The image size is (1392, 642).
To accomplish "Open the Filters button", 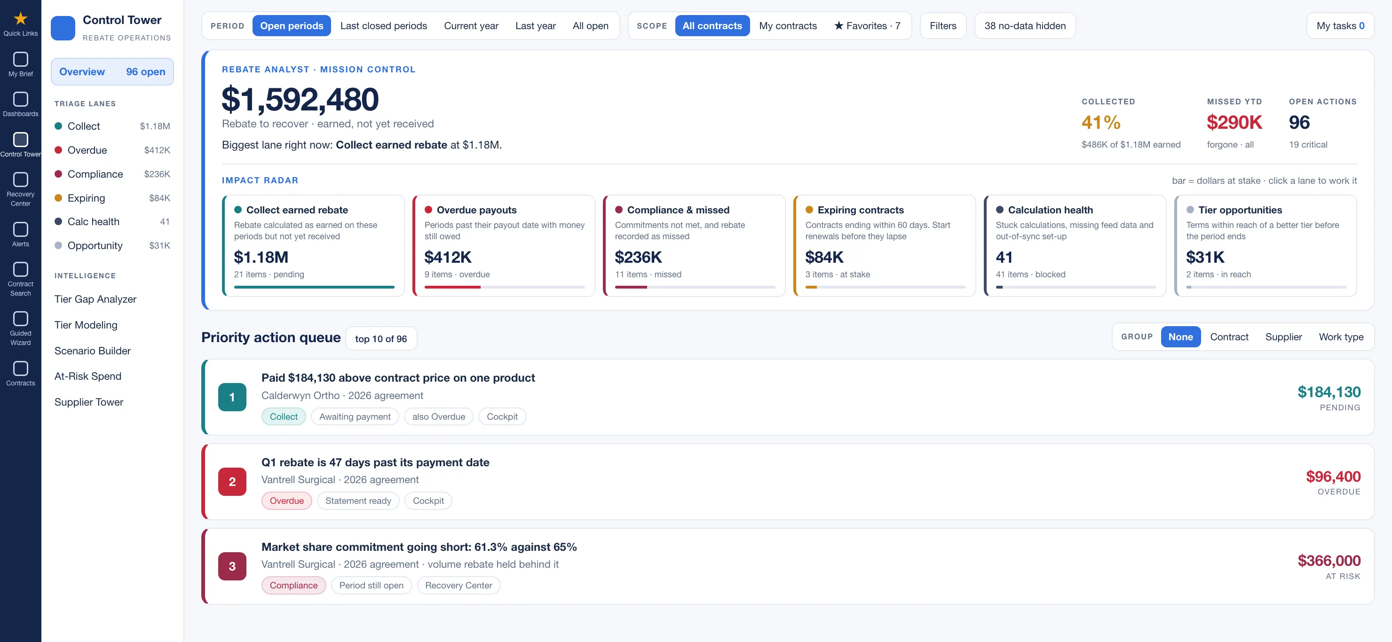I will (942, 26).
